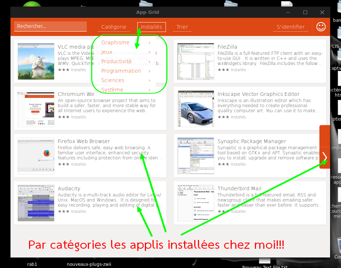Focus the Rechercher search field

click(50, 27)
